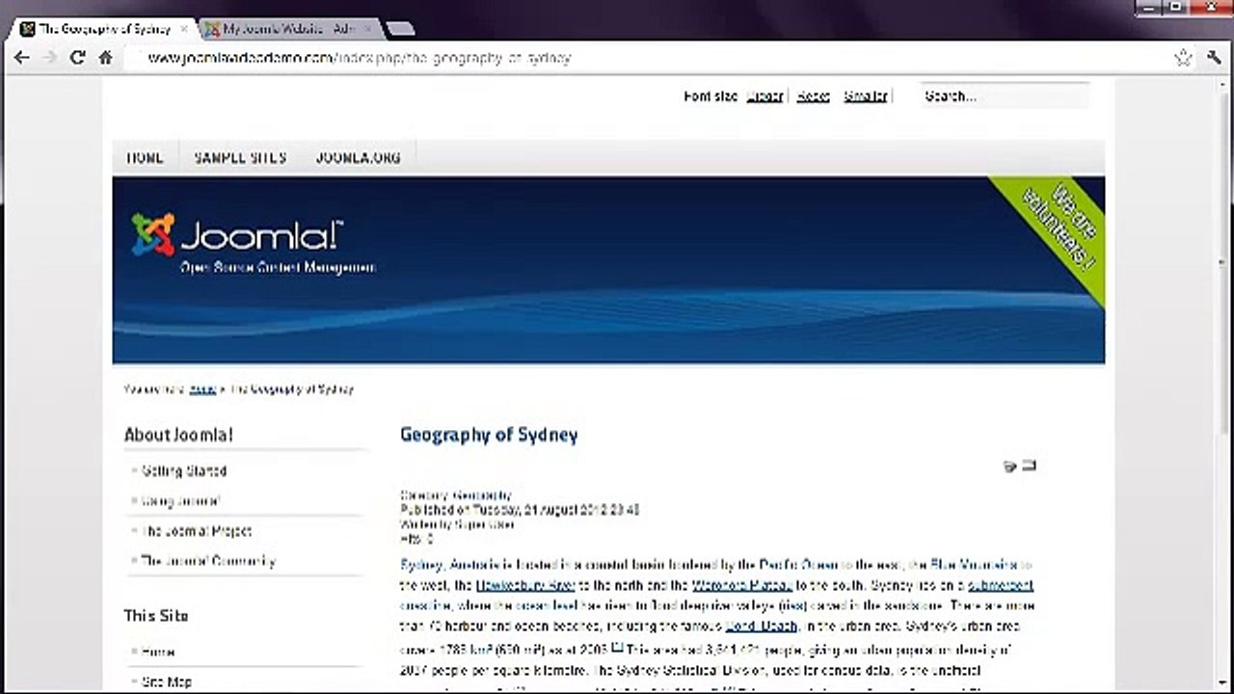This screenshot has height=694, width=1234.
Task: Click the About Joomla! sidebar heading
Action: tap(178, 435)
